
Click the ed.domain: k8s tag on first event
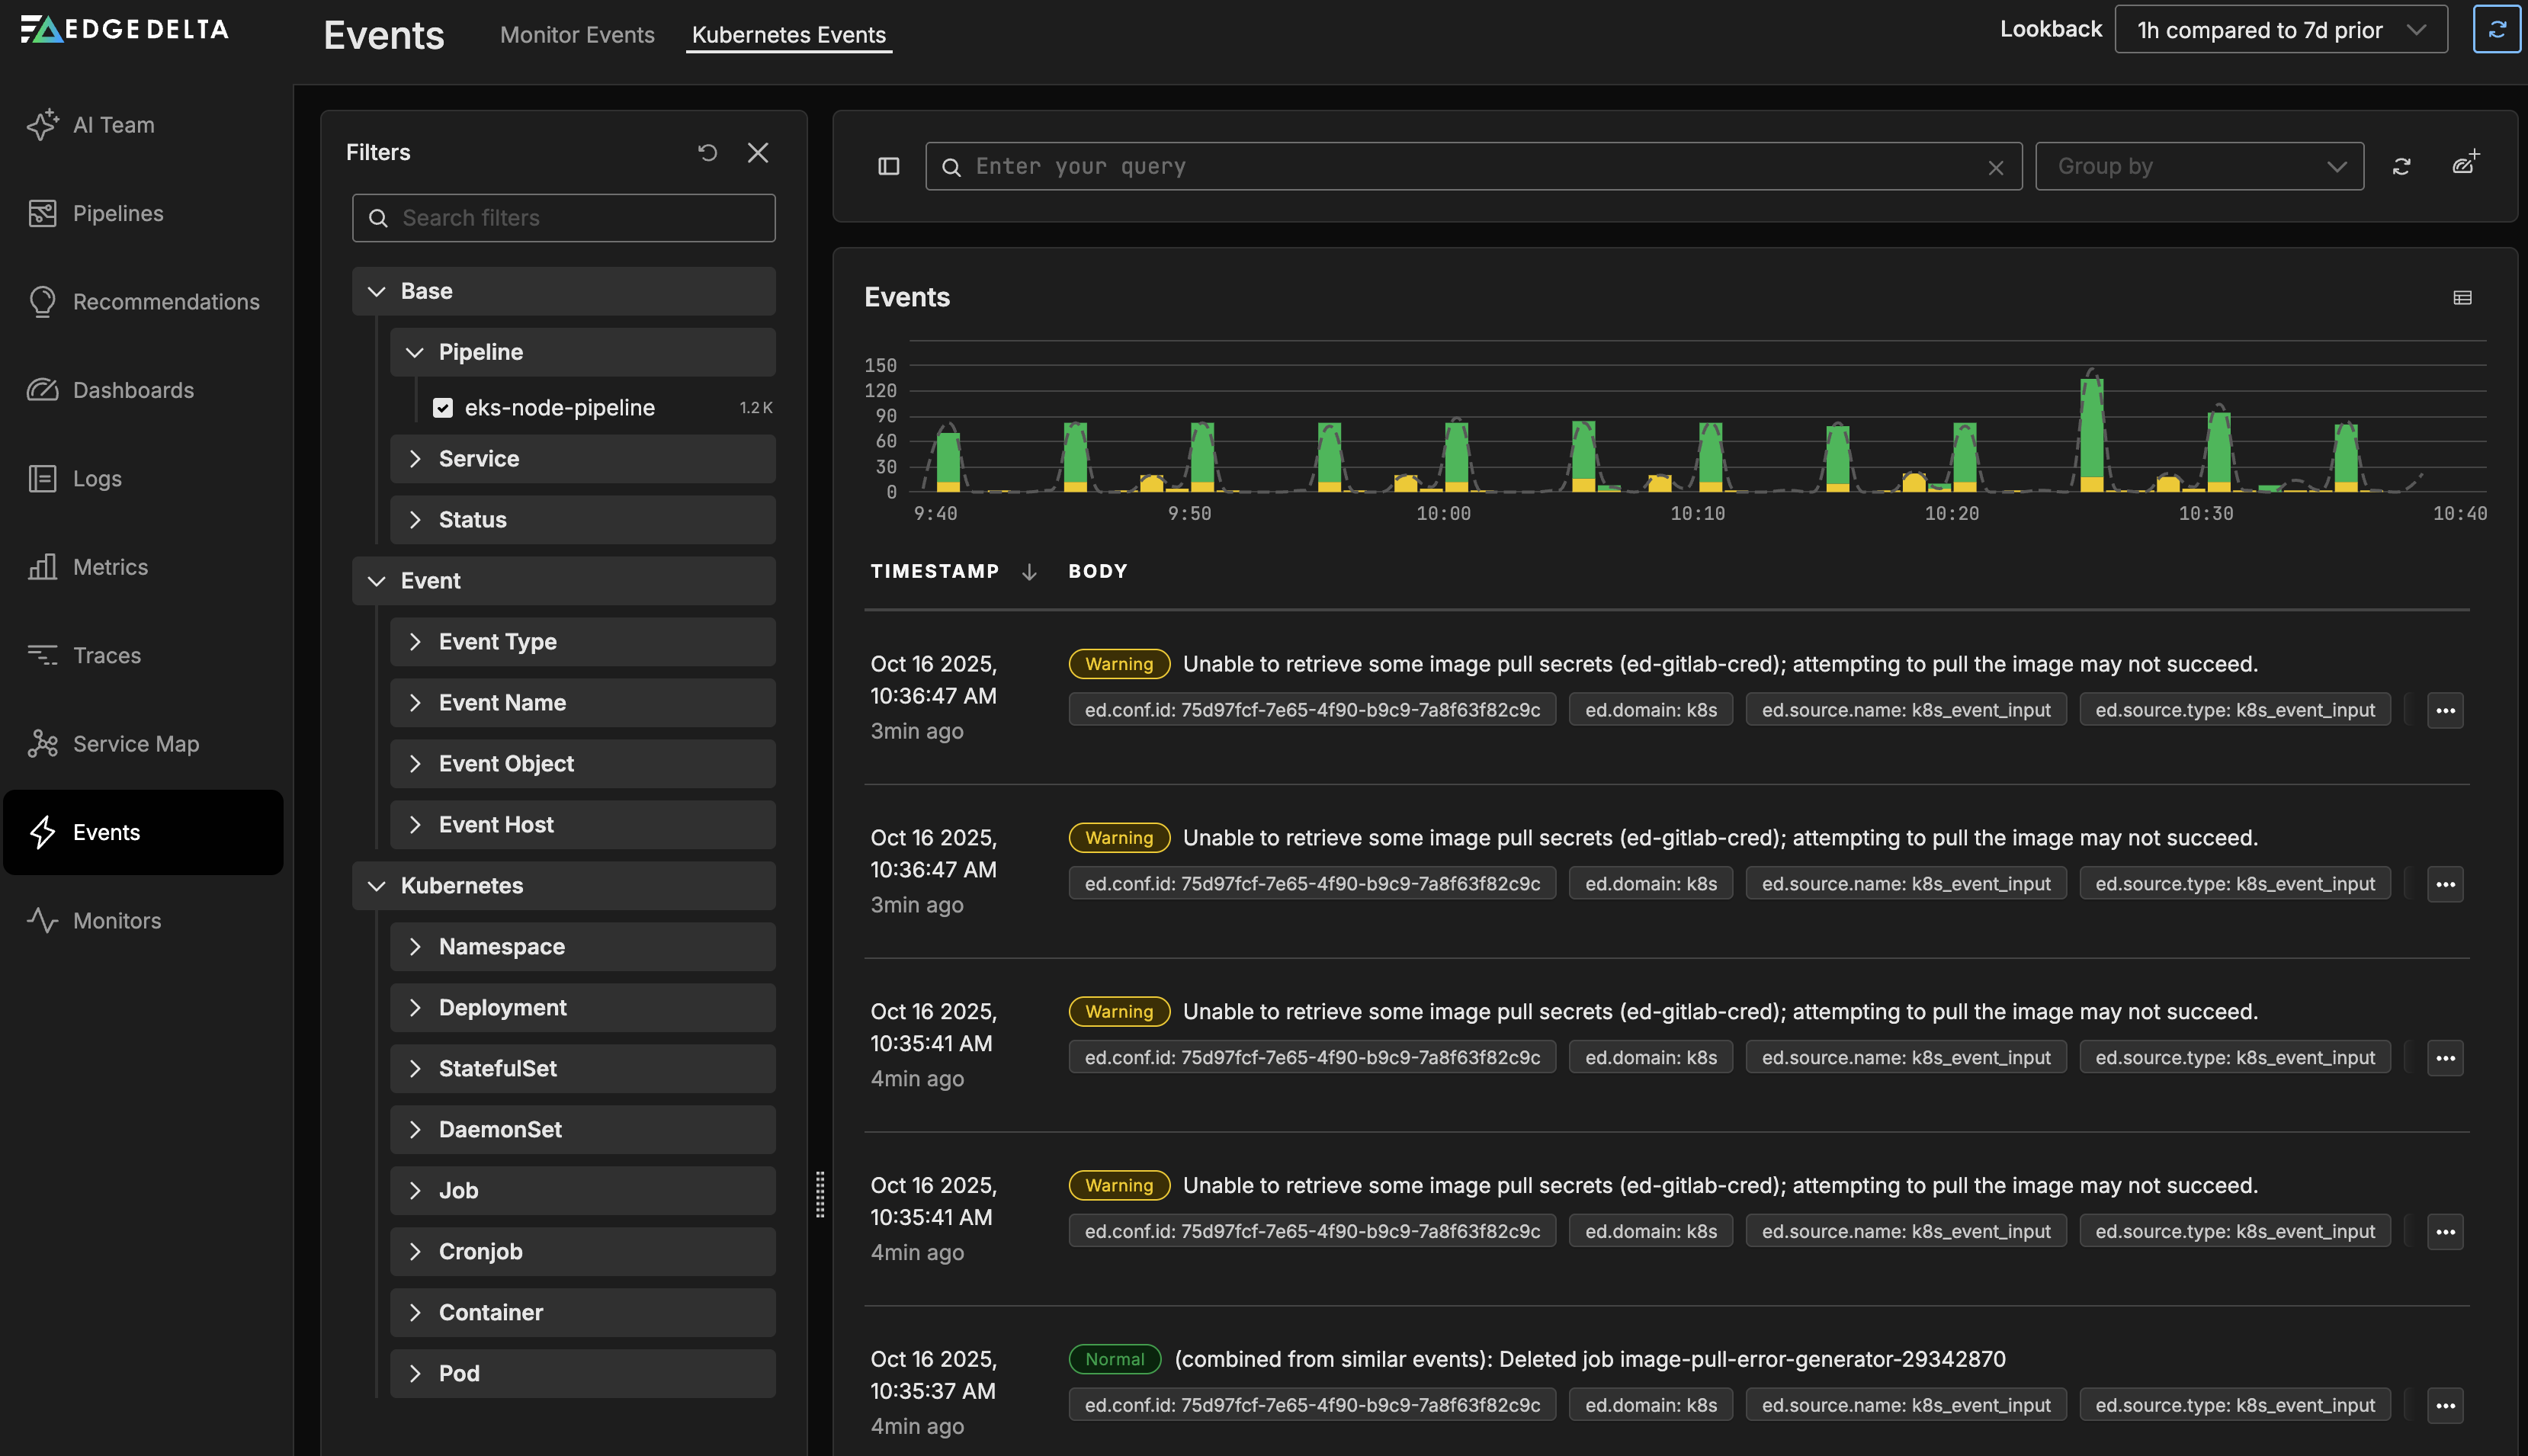point(1650,710)
